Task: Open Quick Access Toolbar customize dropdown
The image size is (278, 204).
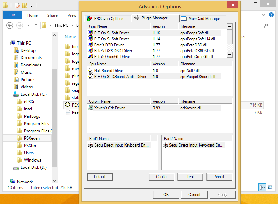Action: (x=31, y=6)
